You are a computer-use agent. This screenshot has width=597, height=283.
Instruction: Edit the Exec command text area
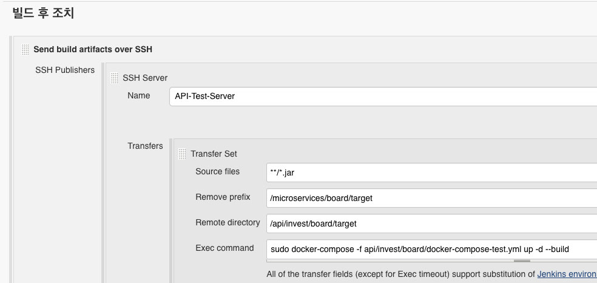432,249
